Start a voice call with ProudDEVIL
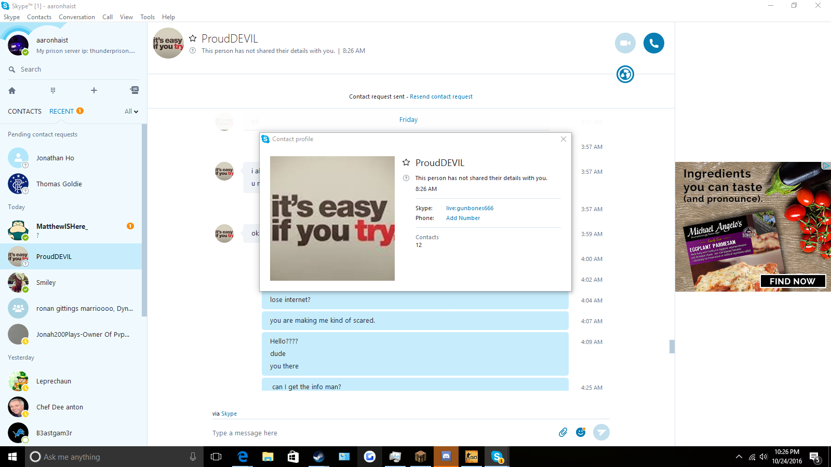 [x=654, y=43]
